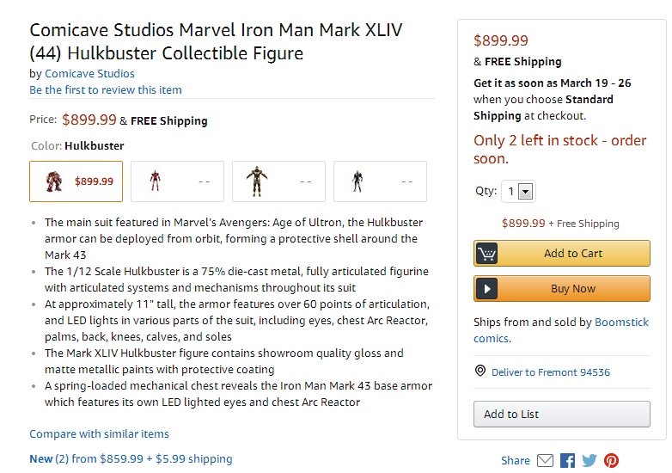Click the cart icon on Add to Cart
The width and height of the screenshot is (672, 473).
tap(487, 254)
